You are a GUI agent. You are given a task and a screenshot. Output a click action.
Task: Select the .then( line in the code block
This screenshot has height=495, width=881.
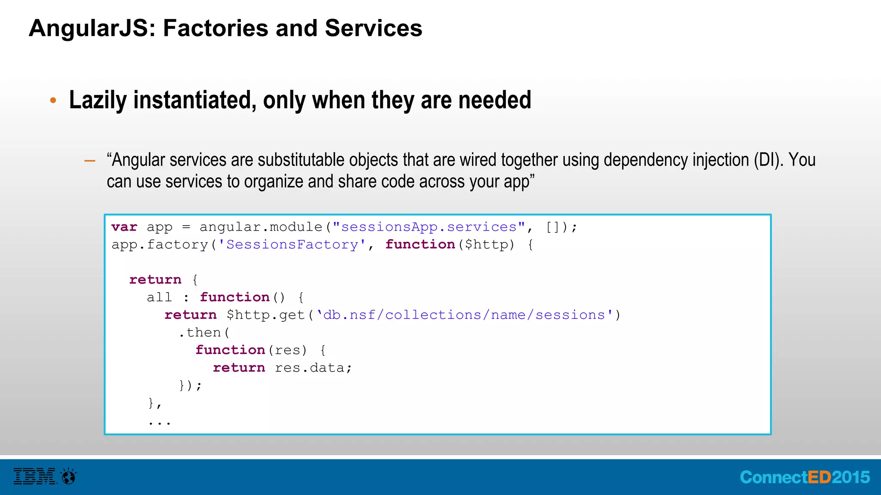(203, 332)
